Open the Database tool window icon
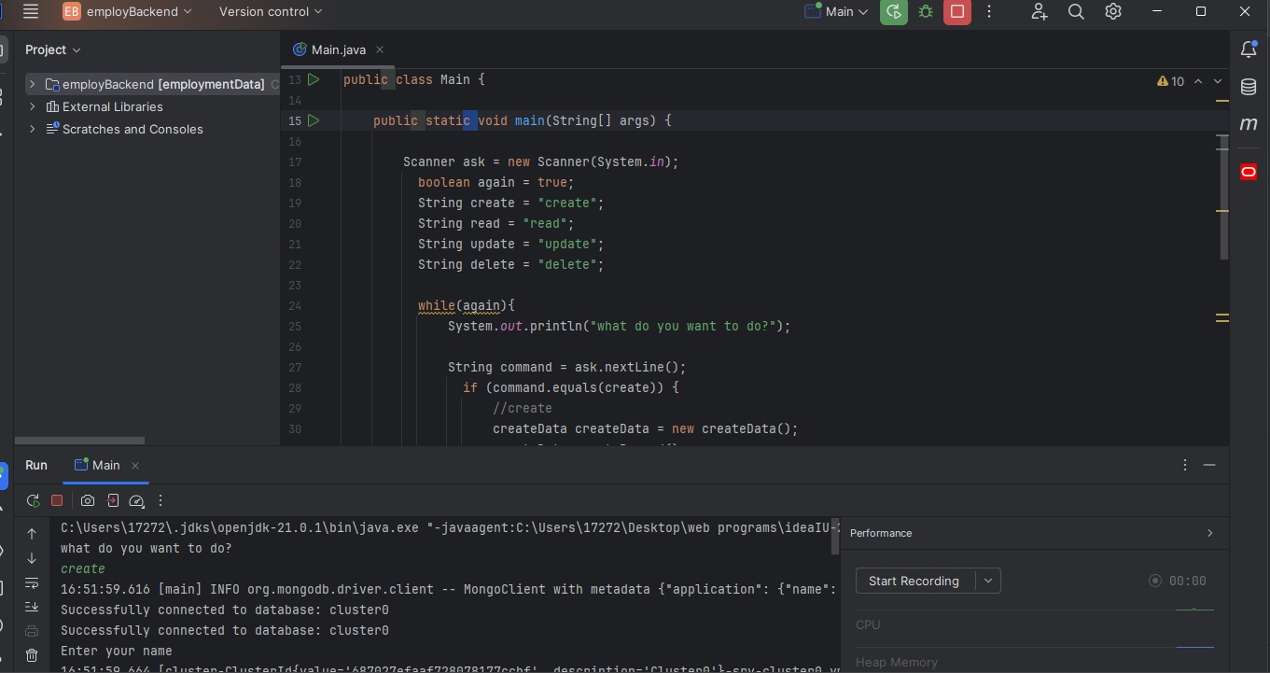 pos(1249,87)
